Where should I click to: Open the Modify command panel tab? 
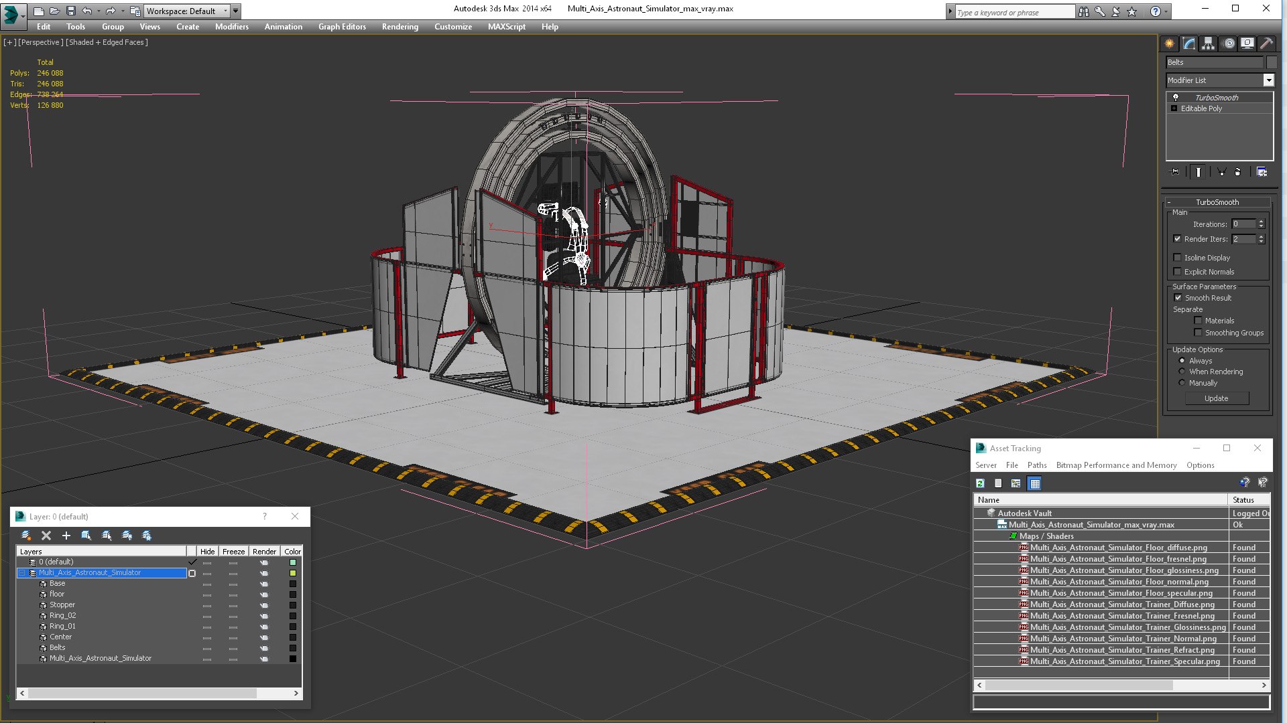point(1189,44)
